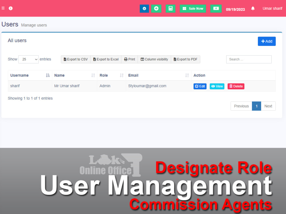Delete the sharif user
Screen dimensions: 286x214
pyautogui.click(x=236, y=86)
